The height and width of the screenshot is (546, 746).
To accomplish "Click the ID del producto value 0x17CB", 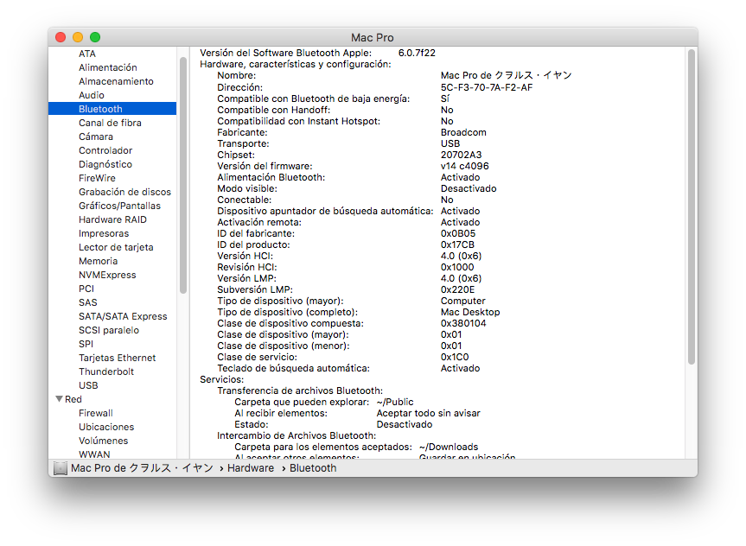I will pos(457,244).
